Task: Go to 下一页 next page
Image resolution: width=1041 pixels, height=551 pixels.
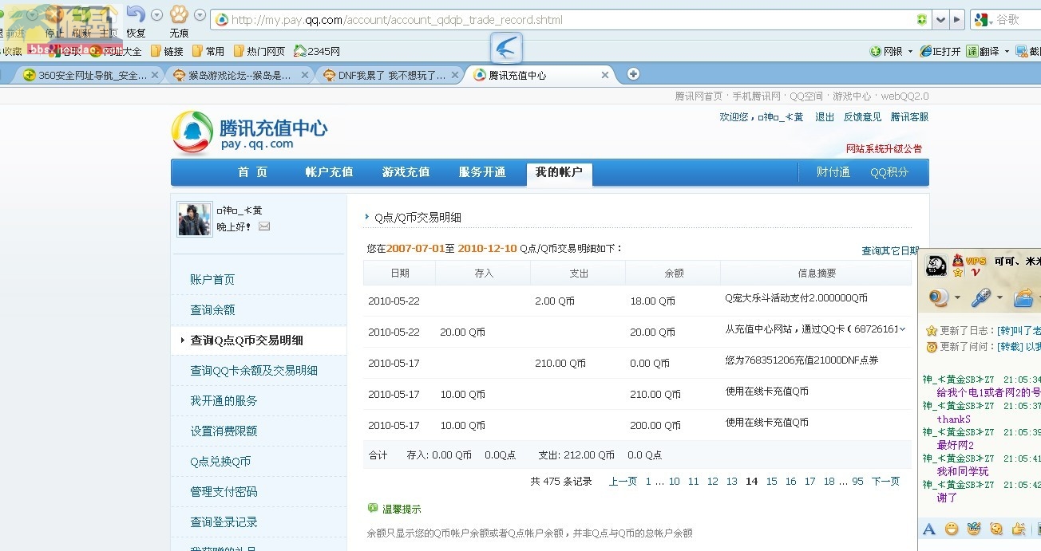Action: (x=885, y=482)
